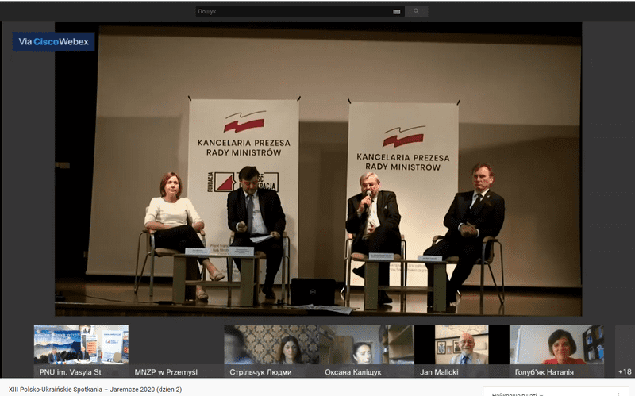Viewport: 635px width, 396px height.
Task: Select the MNZP w Przemyśl participant tile
Action: pyautogui.click(x=175, y=350)
